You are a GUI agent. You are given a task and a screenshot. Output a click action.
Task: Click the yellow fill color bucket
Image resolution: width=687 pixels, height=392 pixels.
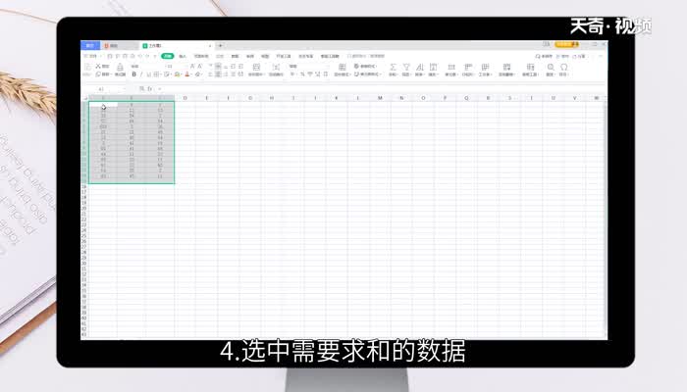177,74
